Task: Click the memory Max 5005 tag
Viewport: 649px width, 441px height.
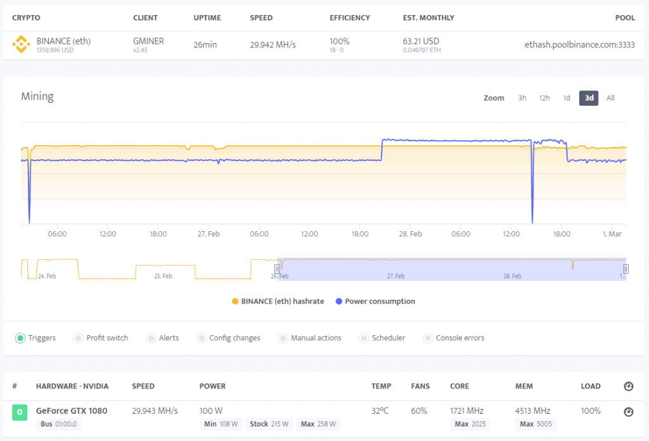Action: tap(536, 424)
